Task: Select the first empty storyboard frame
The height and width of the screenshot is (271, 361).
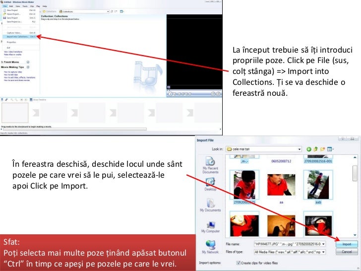Action: point(15,113)
